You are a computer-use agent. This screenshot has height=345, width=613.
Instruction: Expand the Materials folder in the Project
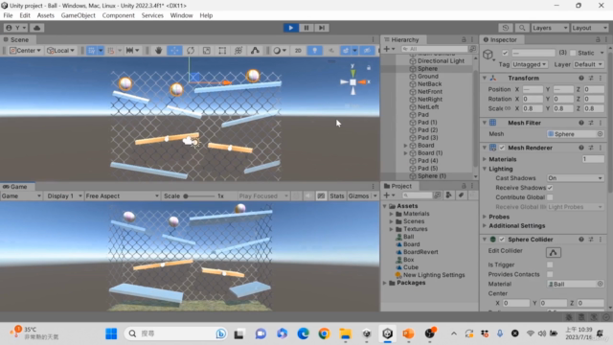click(x=392, y=214)
